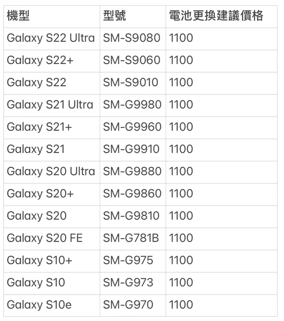Select the Galaxy S22+ name cell
The image size is (284, 321).
pyautogui.click(x=40, y=61)
